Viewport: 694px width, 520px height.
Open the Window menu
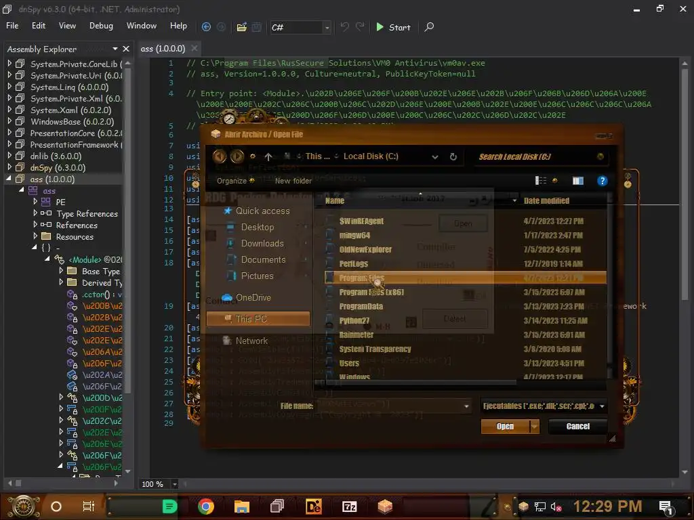(x=142, y=26)
